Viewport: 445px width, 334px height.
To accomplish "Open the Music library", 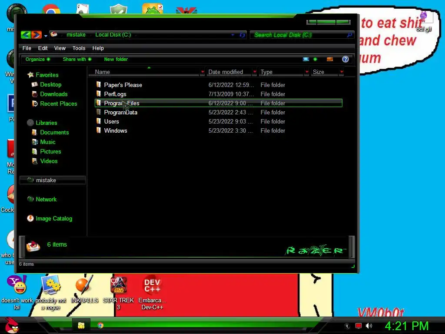I will pyautogui.click(x=48, y=142).
